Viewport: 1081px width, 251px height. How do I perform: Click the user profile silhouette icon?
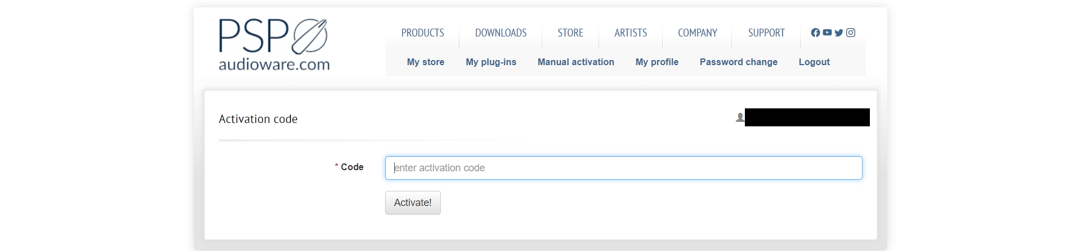[740, 117]
